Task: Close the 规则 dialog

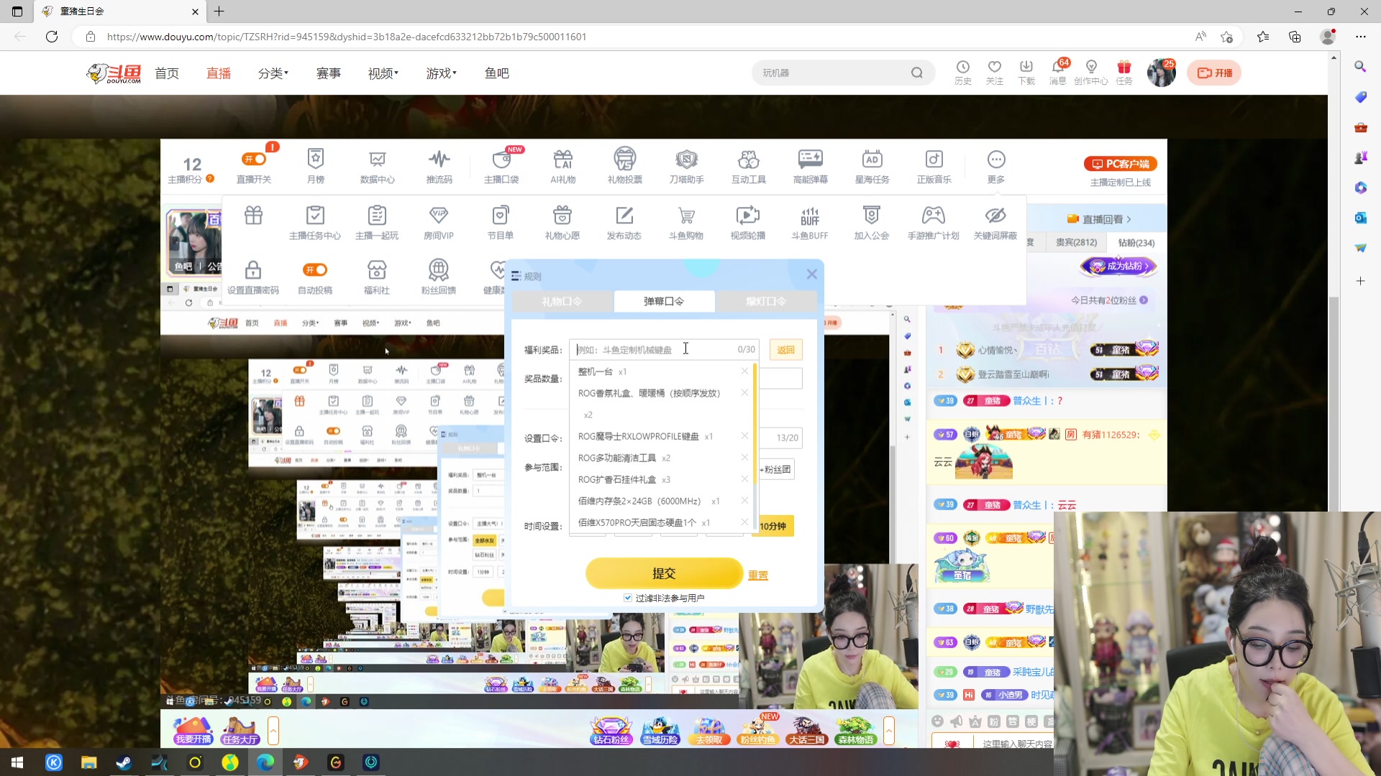Action: point(812,274)
